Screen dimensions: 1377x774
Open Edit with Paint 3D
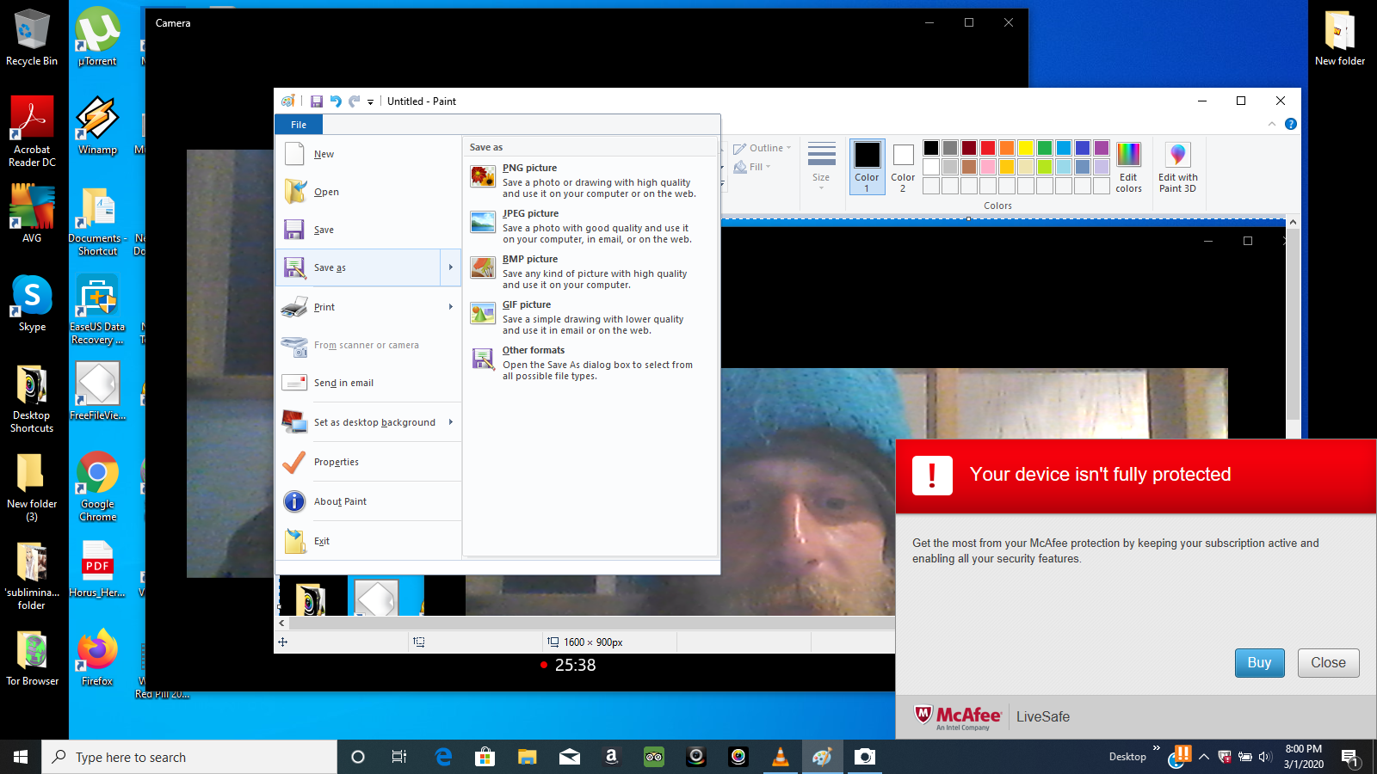[1176, 166]
